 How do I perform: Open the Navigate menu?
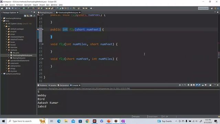point(28,5)
